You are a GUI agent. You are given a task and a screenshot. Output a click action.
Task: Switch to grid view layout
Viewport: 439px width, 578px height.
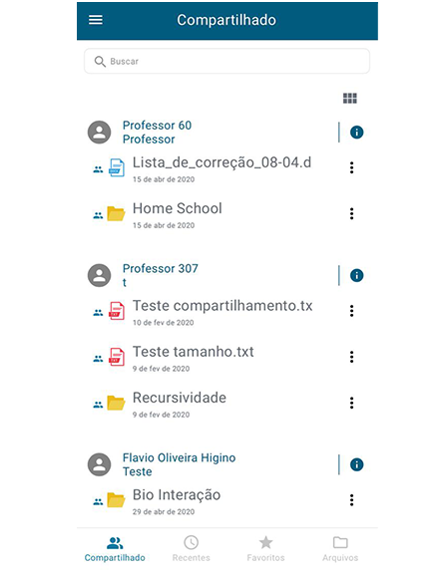pos(350,98)
